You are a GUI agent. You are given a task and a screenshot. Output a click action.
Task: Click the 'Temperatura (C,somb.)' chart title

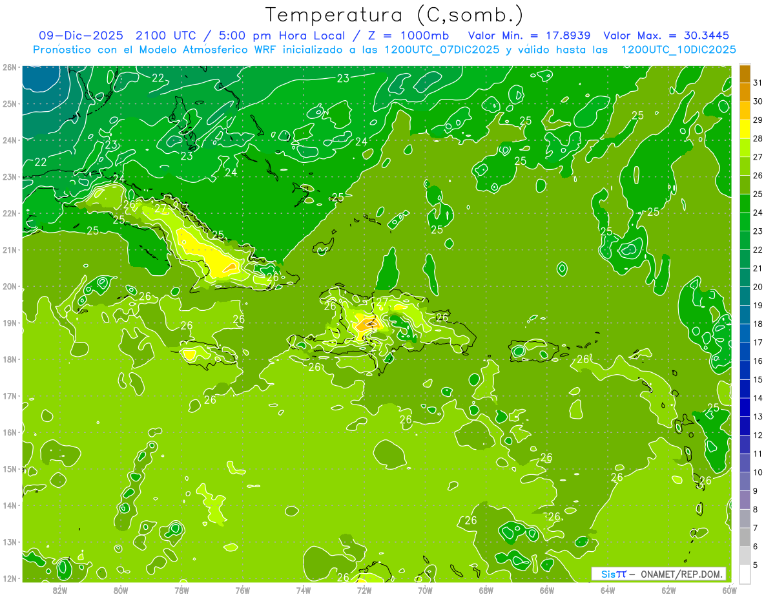[395, 16]
